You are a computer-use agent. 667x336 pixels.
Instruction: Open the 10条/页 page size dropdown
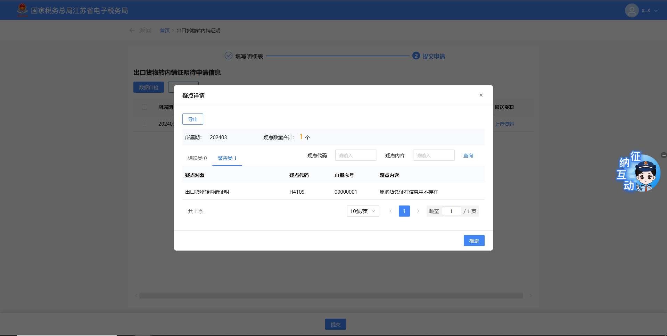tap(363, 211)
